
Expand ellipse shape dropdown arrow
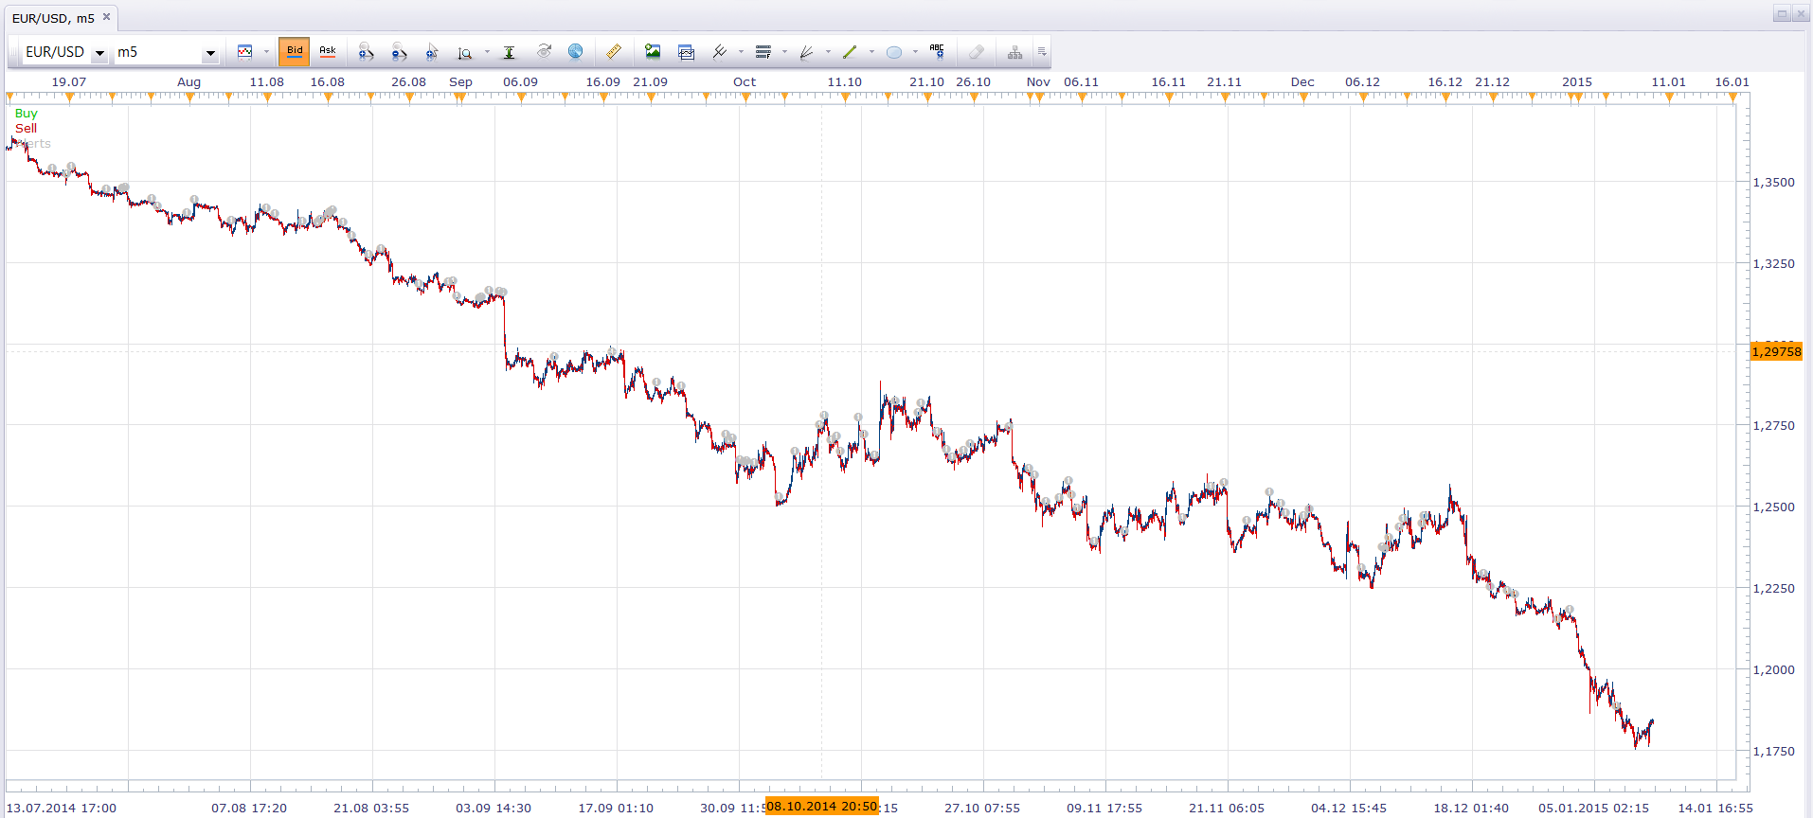click(915, 52)
